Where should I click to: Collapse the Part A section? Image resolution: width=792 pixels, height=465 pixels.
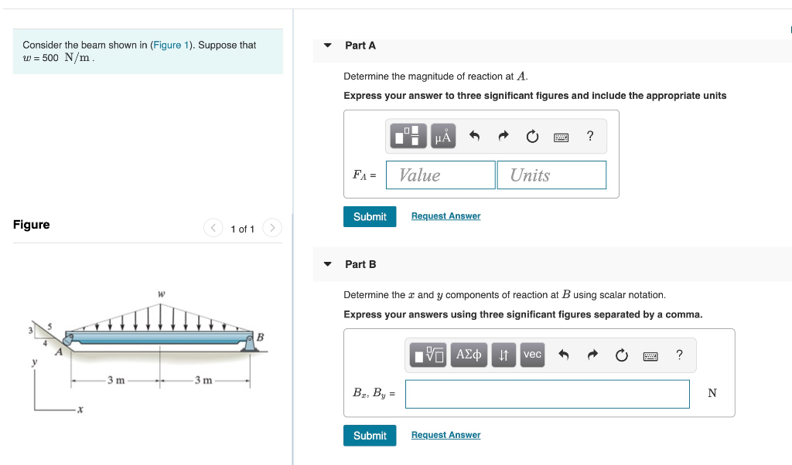[328, 46]
